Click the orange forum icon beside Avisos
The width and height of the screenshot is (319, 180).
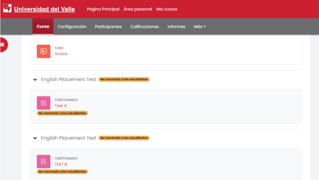[44, 51]
